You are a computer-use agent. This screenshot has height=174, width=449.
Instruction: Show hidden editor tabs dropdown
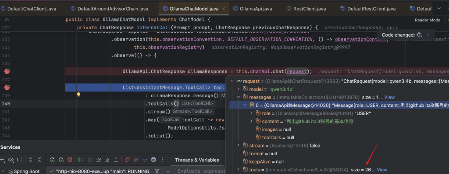click(x=439, y=9)
